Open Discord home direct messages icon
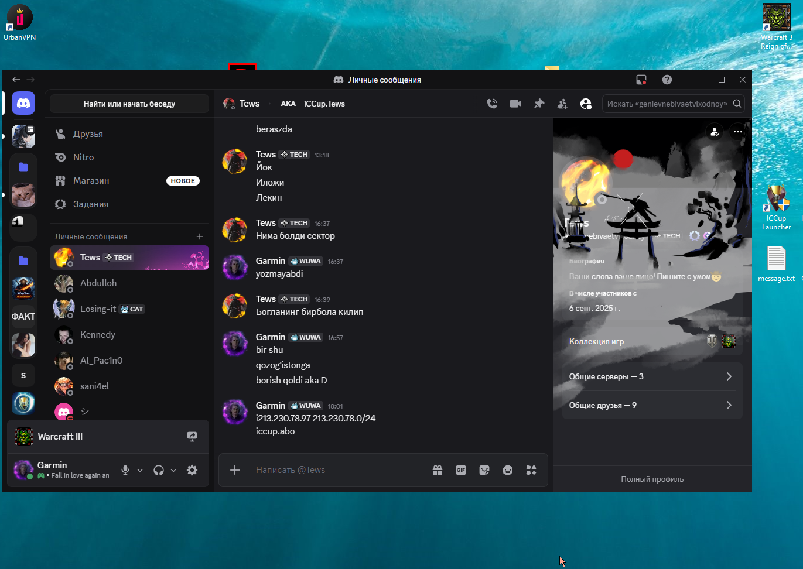The image size is (803, 569). [23, 104]
